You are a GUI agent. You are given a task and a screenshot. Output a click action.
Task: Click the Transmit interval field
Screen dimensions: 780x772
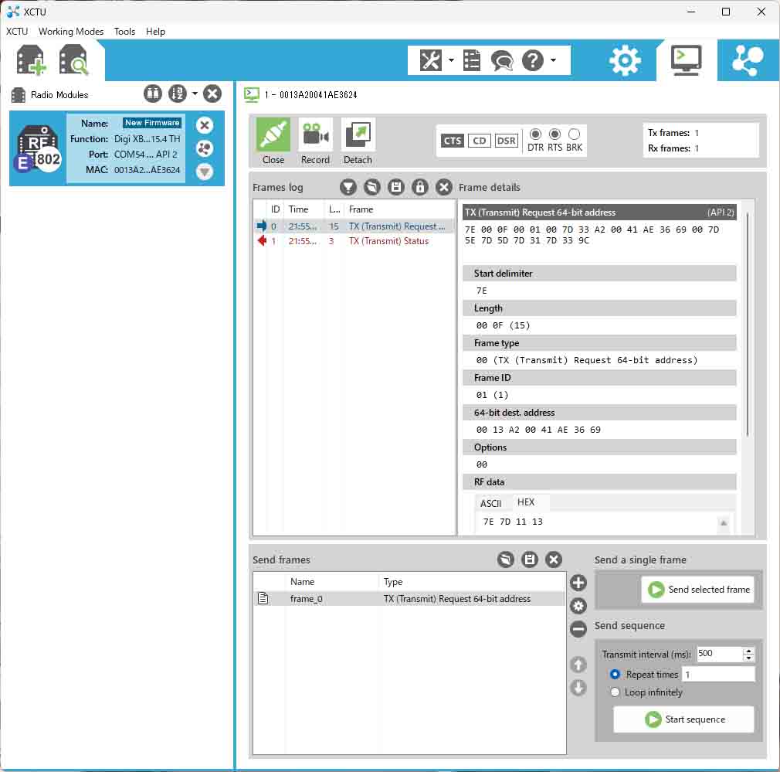pyautogui.click(x=720, y=654)
